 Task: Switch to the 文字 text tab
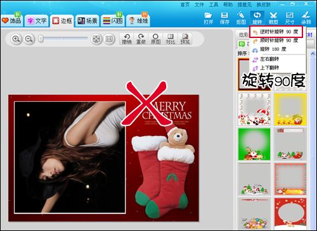[x=37, y=21]
